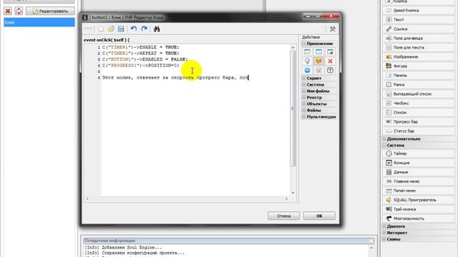This screenshot has width=458, height=257.
Task: Open editor settings via hammer-wrench icon
Action: (332, 29)
